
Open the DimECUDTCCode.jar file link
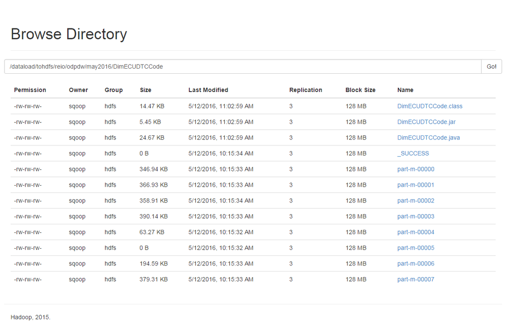click(x=426, y=122)
